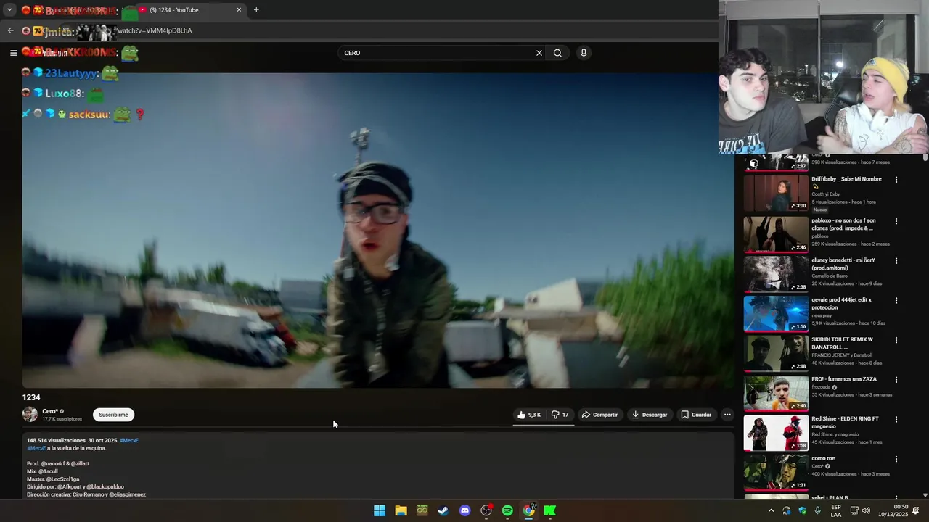Open options for SKIBIDI TOILET REMIX video
The image size is (929, 522).
point(896,340)
